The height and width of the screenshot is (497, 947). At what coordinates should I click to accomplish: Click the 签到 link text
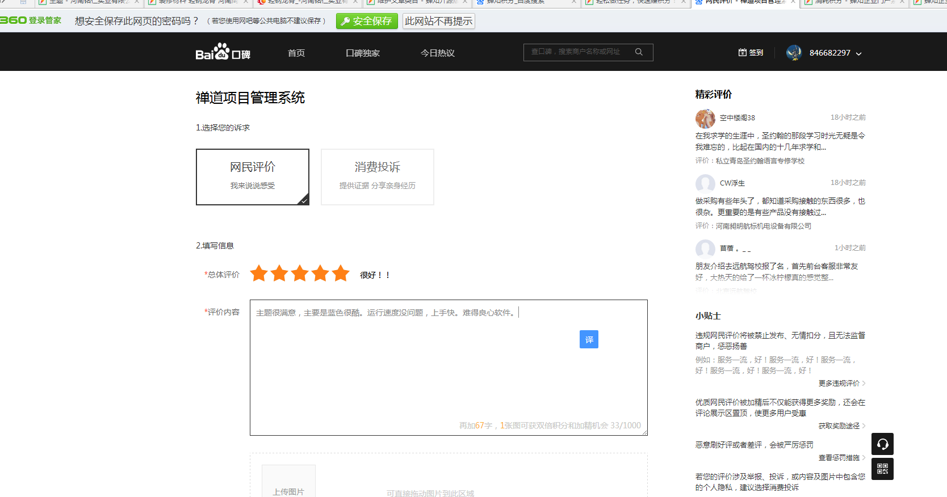(x=756, y=53)
